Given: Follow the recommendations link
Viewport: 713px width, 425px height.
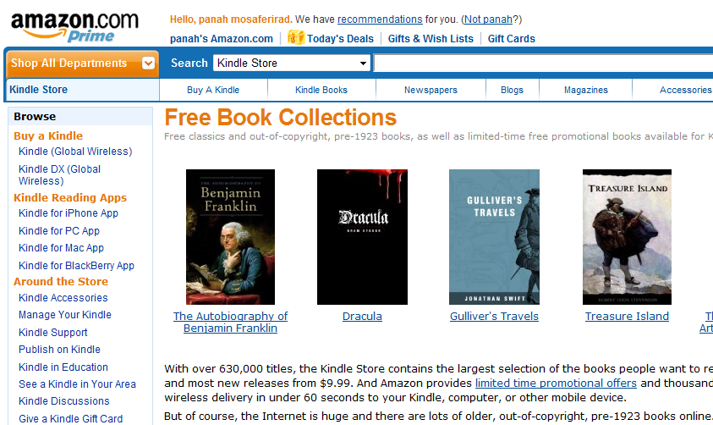Looking at the screenshot, I should [380, 19].
